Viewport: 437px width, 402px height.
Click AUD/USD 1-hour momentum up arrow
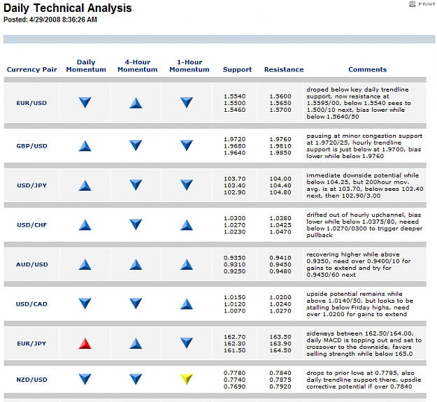tap(187, 264)
